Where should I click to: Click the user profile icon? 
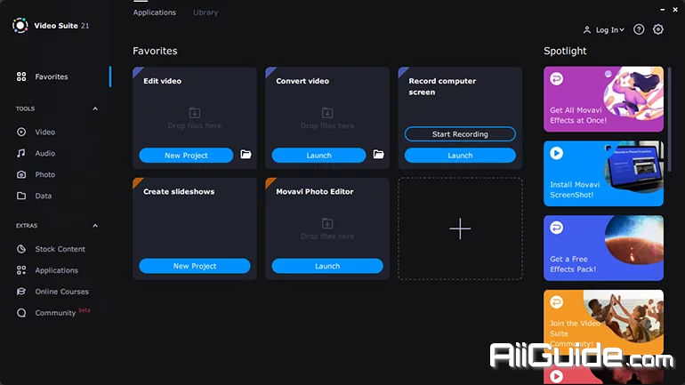pyautogui.click(x=587, y=29)
